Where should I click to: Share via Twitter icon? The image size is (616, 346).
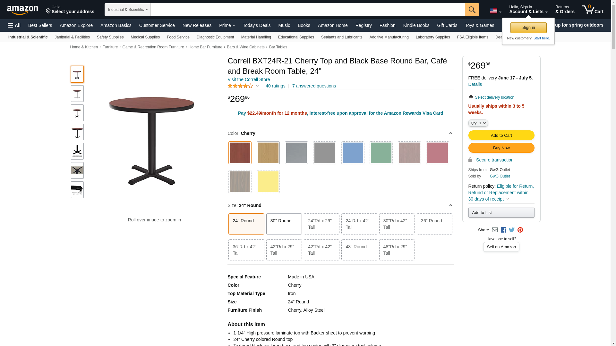pyautogui.click(x=512, y=230)
